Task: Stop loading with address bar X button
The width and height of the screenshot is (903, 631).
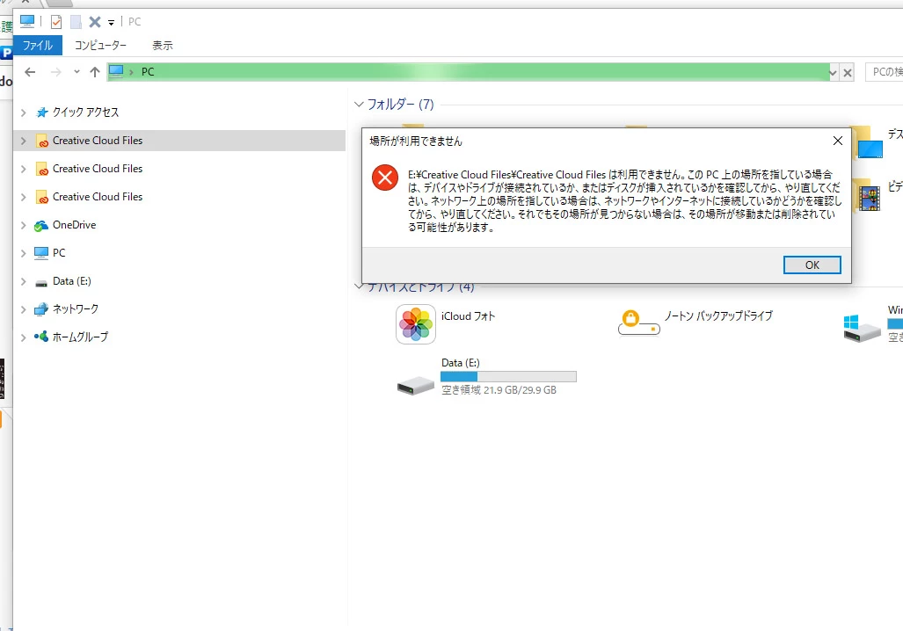Action: 847,73
